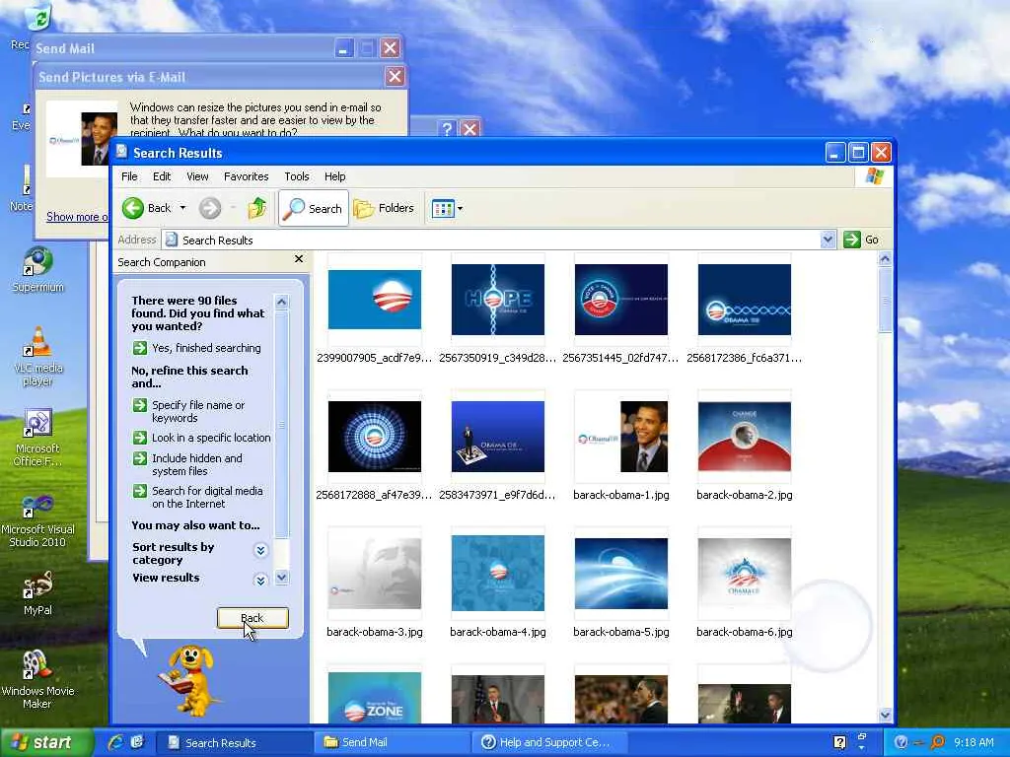Viewport: 1010px width, 757px height.
Task: Click the results pane scroll up arrow
Action: click(x=885, y=259)
